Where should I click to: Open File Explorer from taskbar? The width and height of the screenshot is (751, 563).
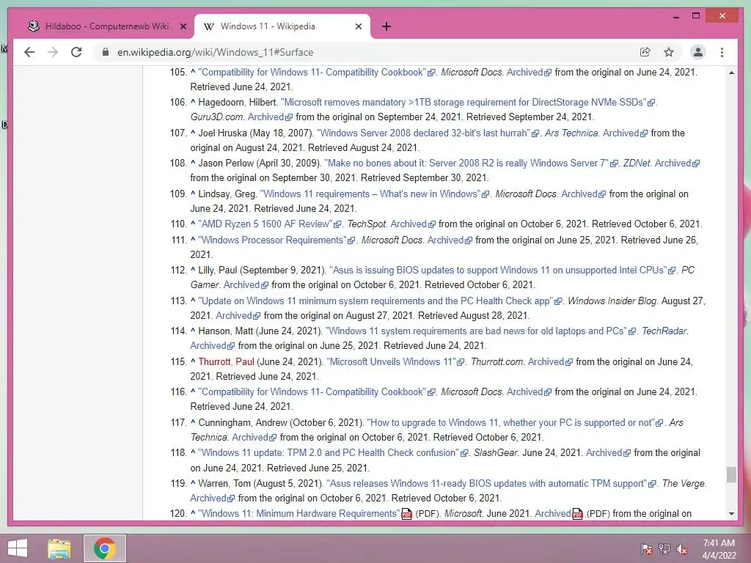click(x=59, y=548)
